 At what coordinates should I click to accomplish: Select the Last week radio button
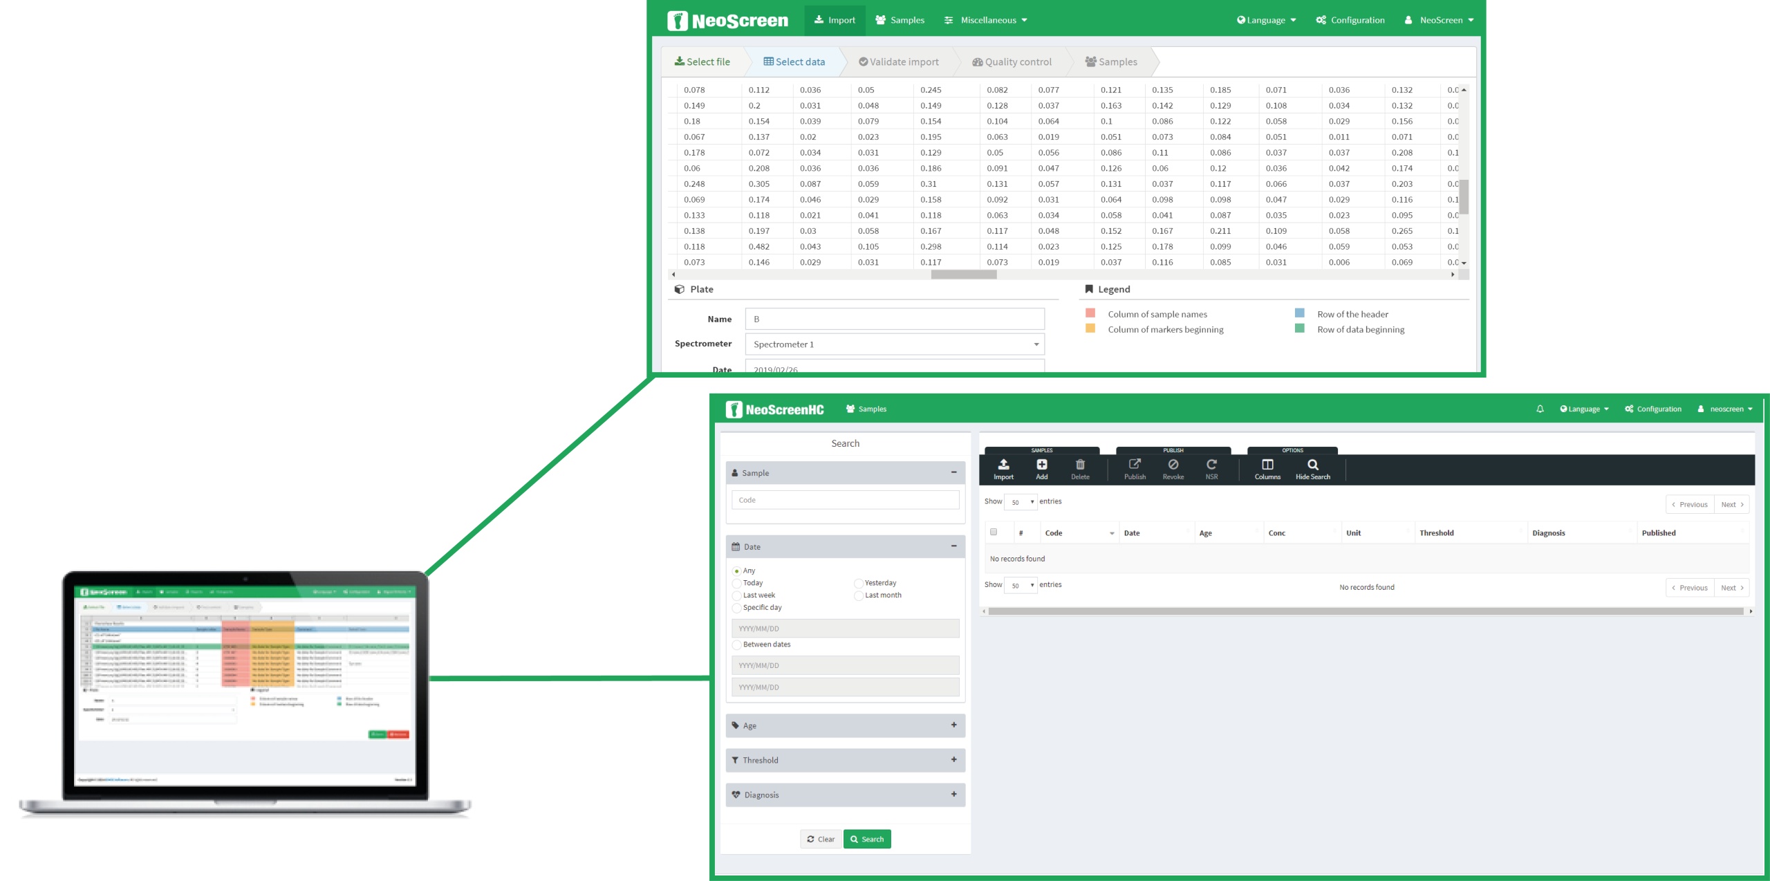pyautogui.click(x=736, y=595)
